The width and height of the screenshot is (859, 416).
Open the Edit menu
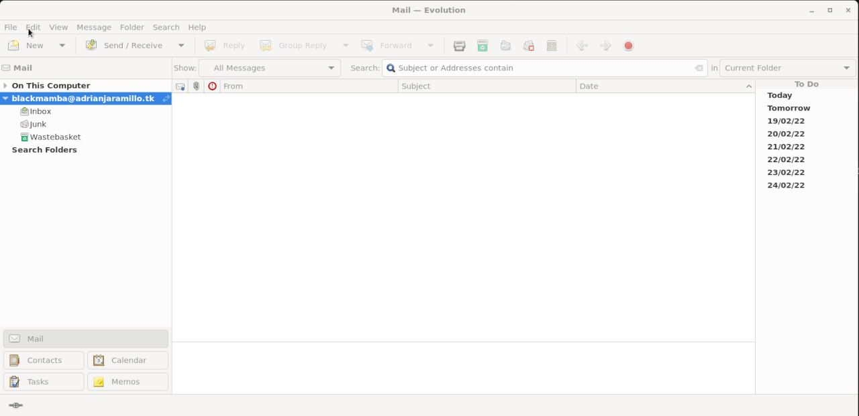pos(33,27)
